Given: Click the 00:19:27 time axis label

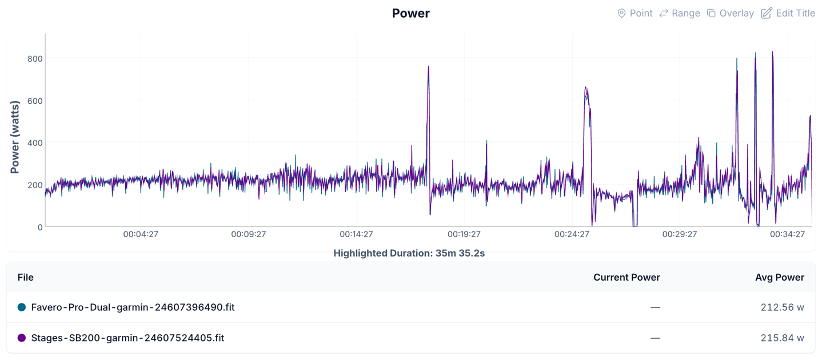Looking at the screenshot, I should pyautogui.click(x=464, y=234).
